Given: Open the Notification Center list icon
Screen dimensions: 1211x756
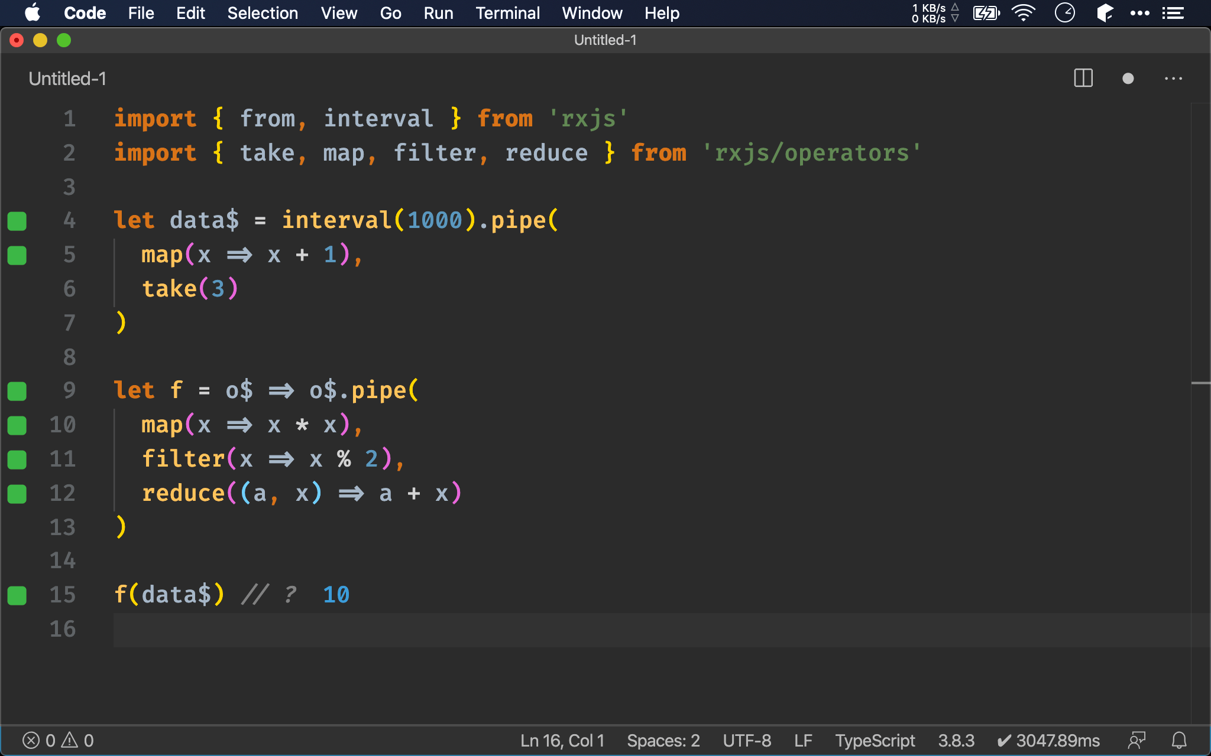Looking at the screenshot, I should click(1173, 13).
